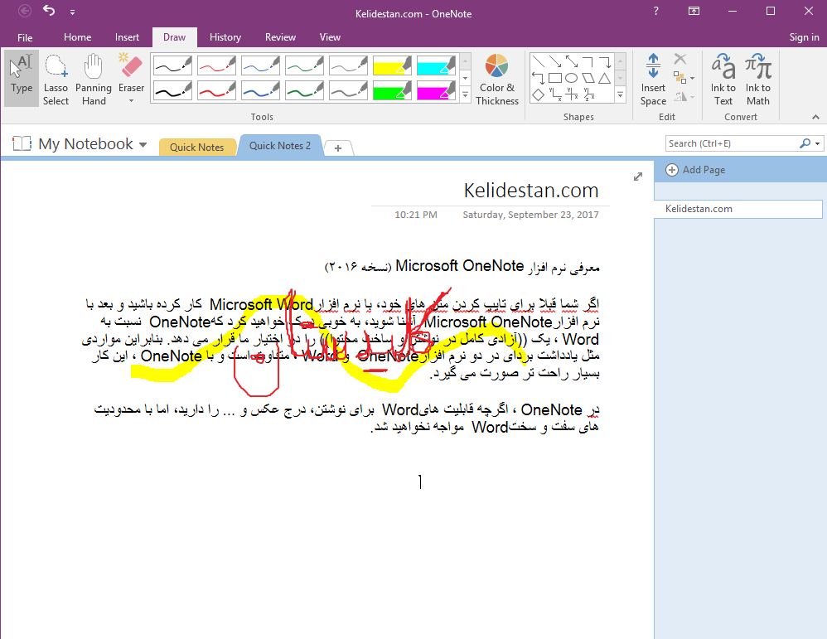Viewport: 827px width, 639px height.
Task: Choose the 2D L-shaped axes graph shape
Action: (555, 95)
